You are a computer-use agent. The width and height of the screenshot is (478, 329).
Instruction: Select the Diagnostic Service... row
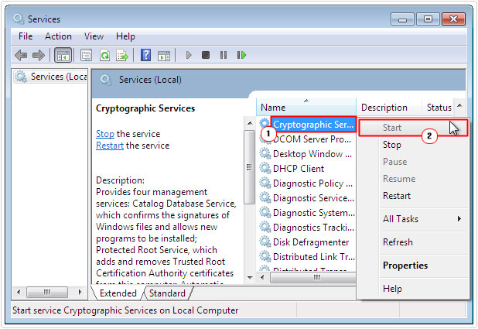point(306,197)
